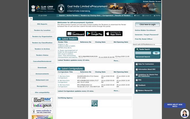The width and height of the screenshot is (190, 119).
Task: Click the Bid Opening Date header in Latest Tenders
Action: coord(121,42)
